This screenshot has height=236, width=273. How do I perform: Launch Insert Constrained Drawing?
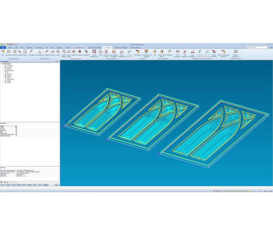pos(223,52)
